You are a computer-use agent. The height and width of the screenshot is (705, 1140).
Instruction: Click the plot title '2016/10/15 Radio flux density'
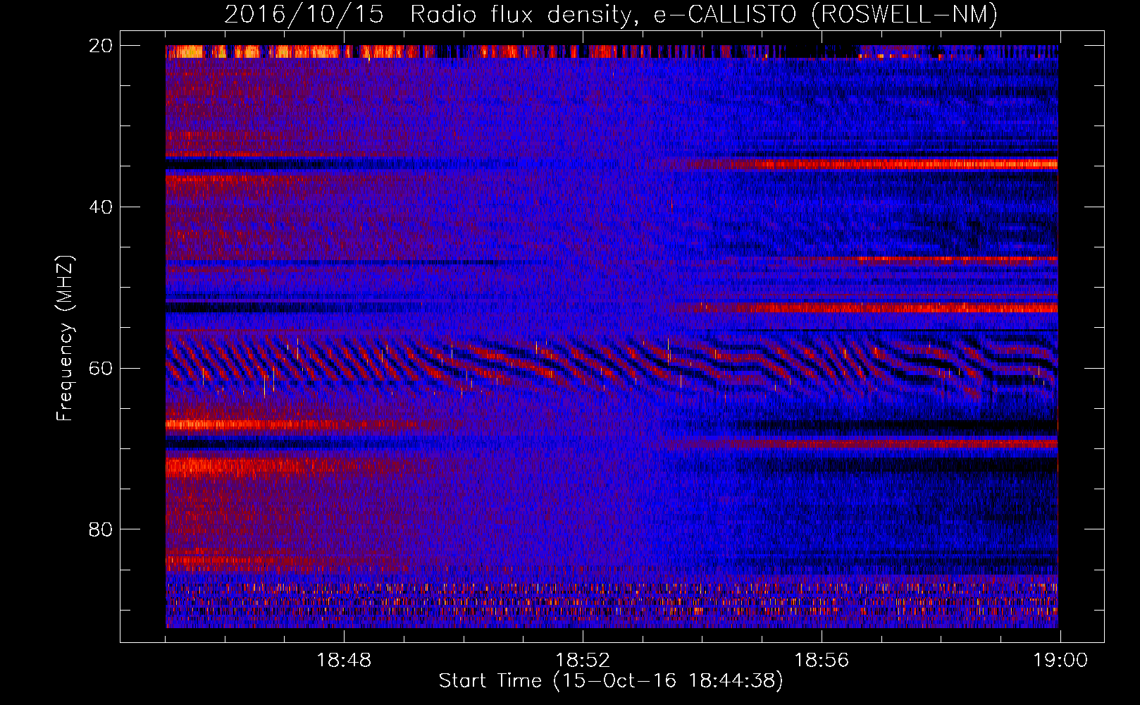coord(610,15)
